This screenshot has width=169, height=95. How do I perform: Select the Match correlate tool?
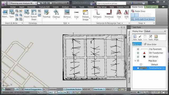[27, 12]
